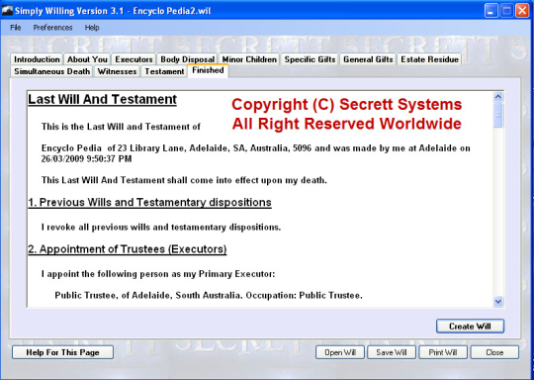Screen dimensions: 534x380
Task: Click Help For This Page button
Action: point(62,352)
